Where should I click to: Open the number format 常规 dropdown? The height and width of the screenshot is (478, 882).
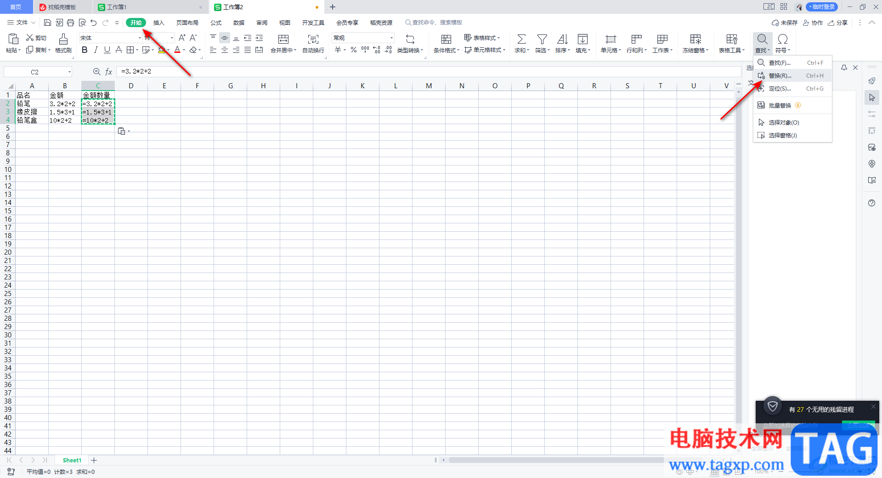(391, 38)
